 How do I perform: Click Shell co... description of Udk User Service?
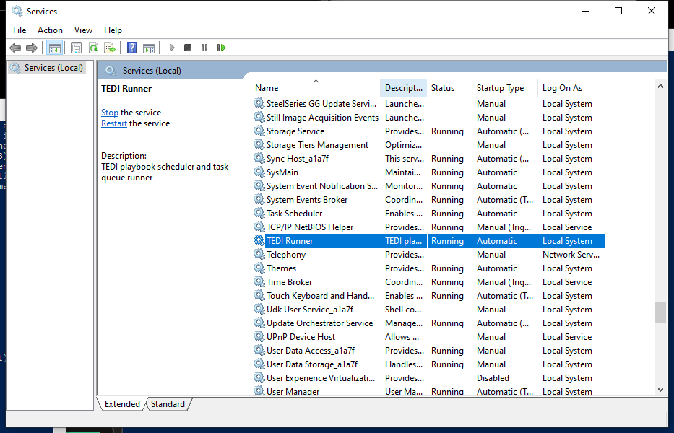(403, 310)
